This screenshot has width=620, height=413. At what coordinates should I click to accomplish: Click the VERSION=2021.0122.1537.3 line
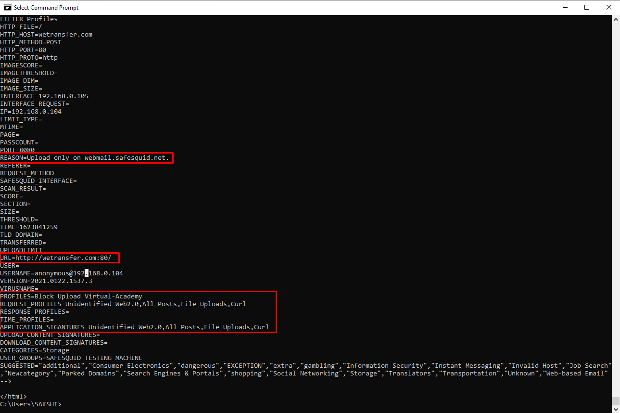[x=46, y=281]
